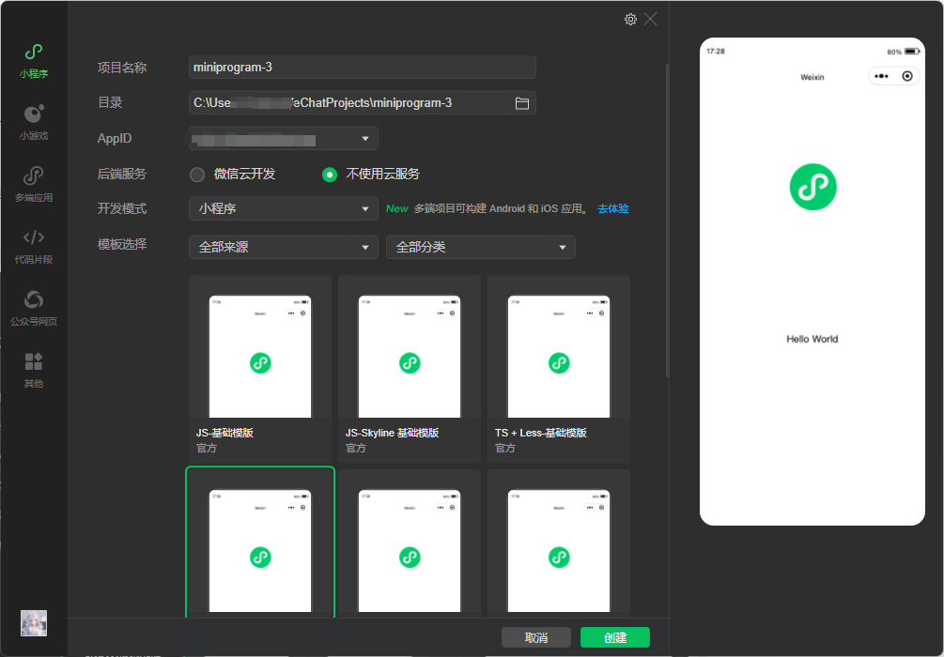Click the 开发模式 field label

click(x=122, y=209)
